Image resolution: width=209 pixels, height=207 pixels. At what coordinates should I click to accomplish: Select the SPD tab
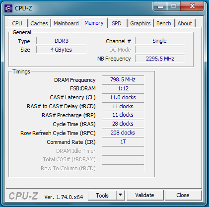click(117, 23)
